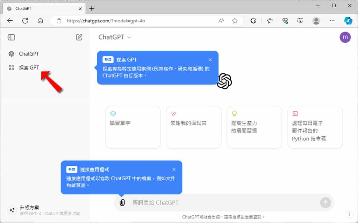Choose the Python 指令碼 email report card

point(315,127)
